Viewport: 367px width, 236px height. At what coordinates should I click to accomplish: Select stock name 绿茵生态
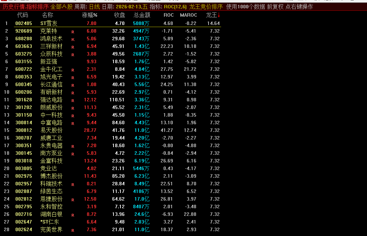51,191
